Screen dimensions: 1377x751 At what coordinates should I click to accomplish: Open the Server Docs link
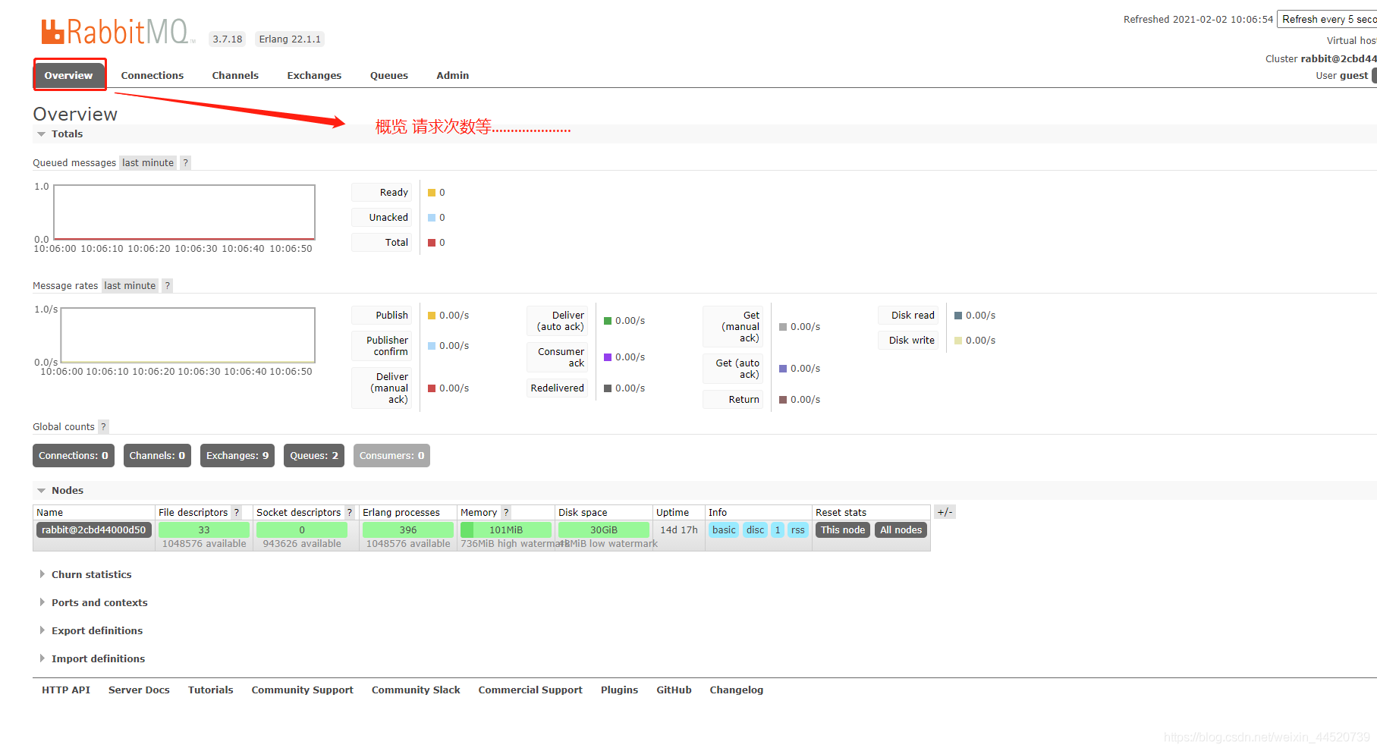(139, 690)
